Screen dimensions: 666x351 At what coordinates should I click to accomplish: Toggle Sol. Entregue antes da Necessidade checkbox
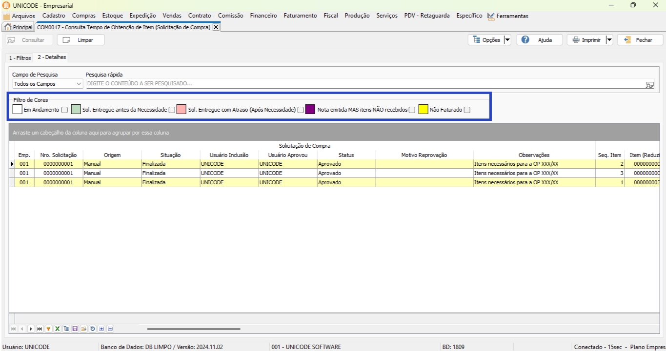click(172, 110)
